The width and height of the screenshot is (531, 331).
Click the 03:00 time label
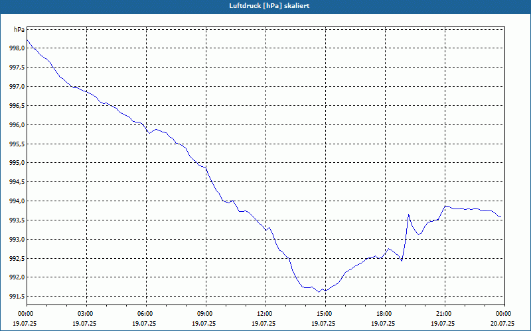(87, 314)
